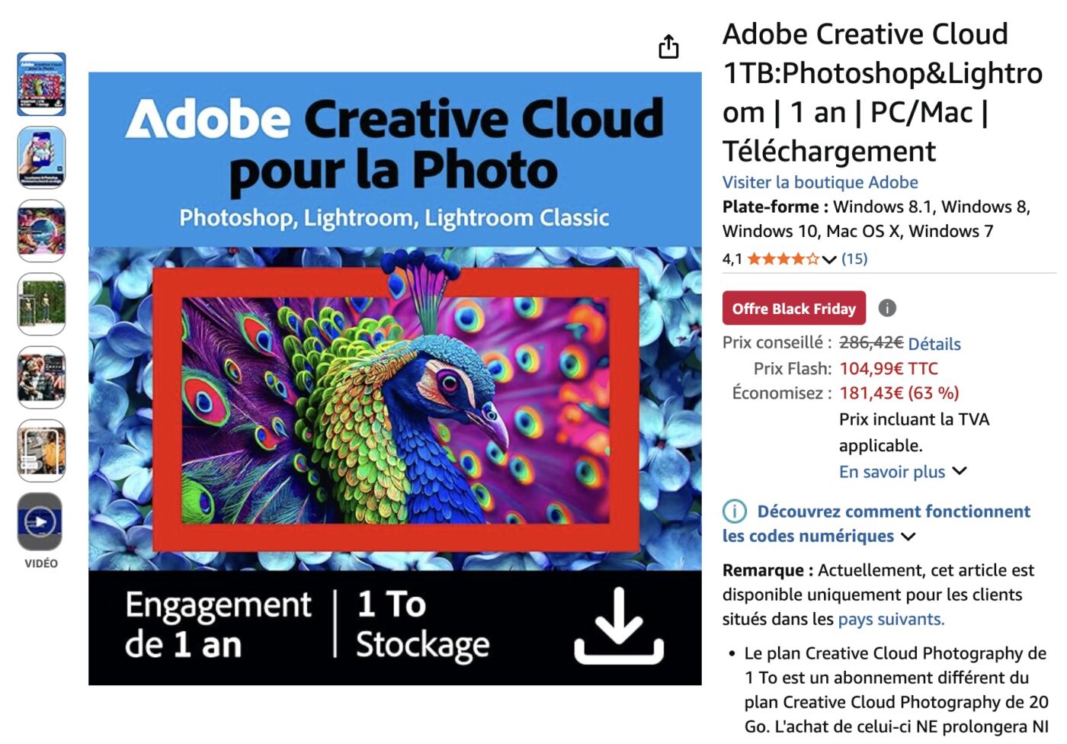Click info icon beside Offre Black Friday
The width and height of the screenshot is (1067, 744).
tap(887, 308)
